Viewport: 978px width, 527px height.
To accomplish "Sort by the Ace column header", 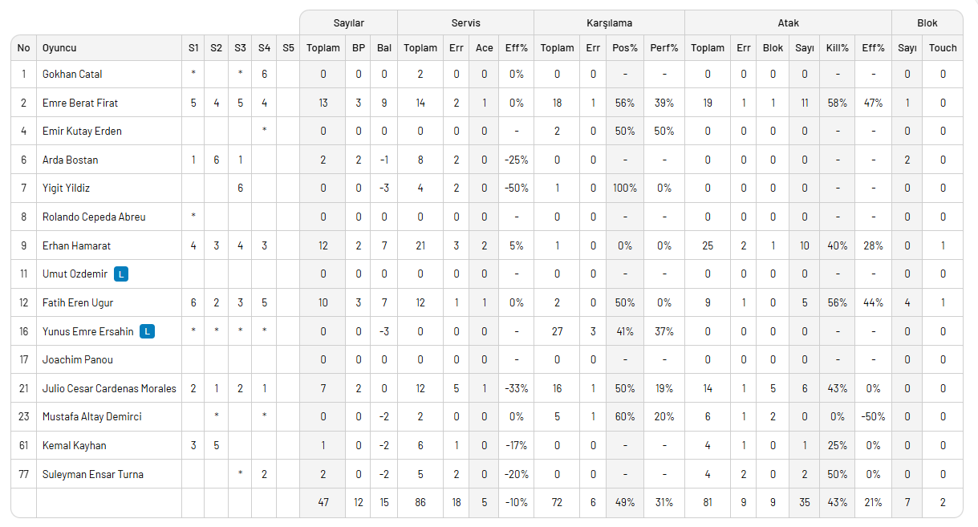I will 485,48.
